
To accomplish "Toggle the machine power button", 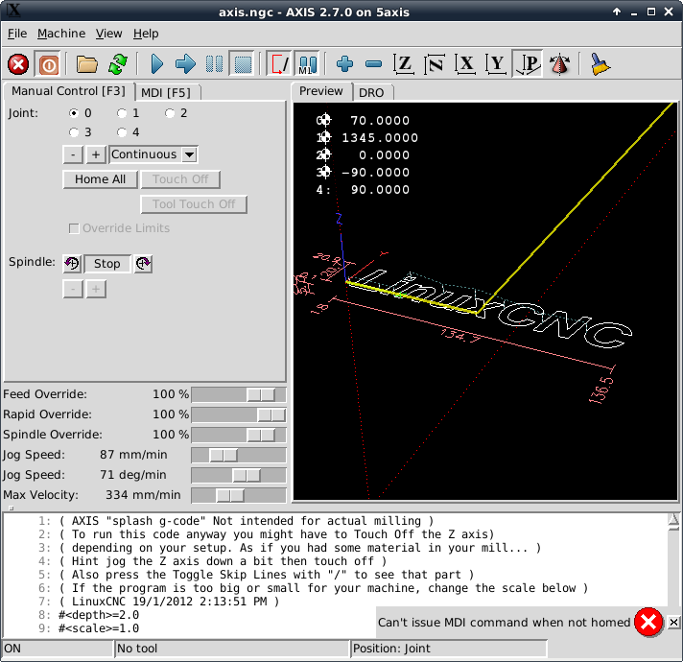I will click(49, 65).
